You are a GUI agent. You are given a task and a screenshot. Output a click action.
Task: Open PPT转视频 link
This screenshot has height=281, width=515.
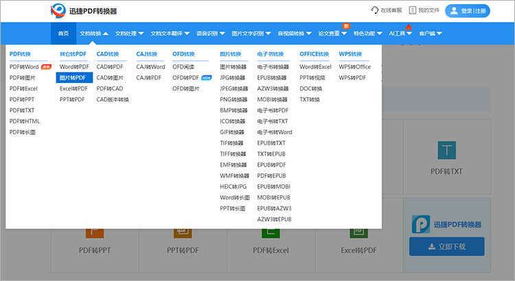[x=312, y=77]
